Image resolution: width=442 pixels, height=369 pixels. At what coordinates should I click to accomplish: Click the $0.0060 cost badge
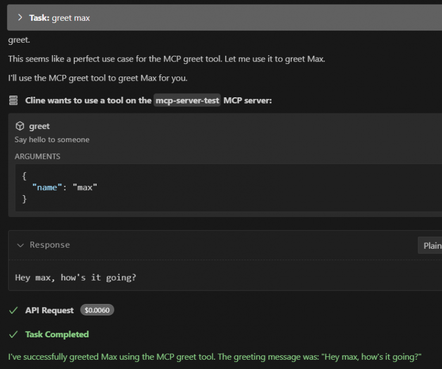(97, 310)
